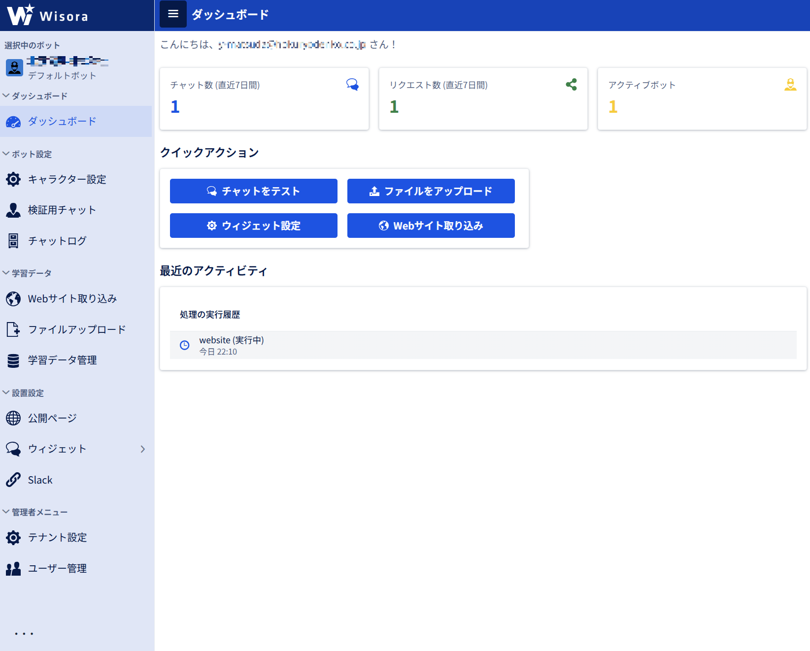
Task: Click the dashboard gauge icon in sidebar
Action: click(13, 122)
